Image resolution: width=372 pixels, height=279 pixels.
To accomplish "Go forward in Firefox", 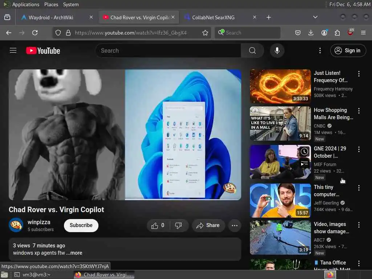I will coord(22,33).
